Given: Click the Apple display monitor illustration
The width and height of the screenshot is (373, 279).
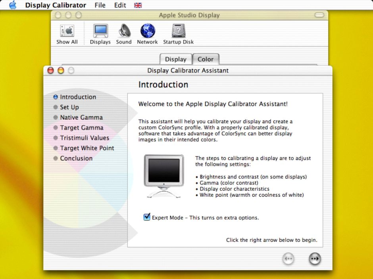Looking at the screenshot, I should pos(164,176).
